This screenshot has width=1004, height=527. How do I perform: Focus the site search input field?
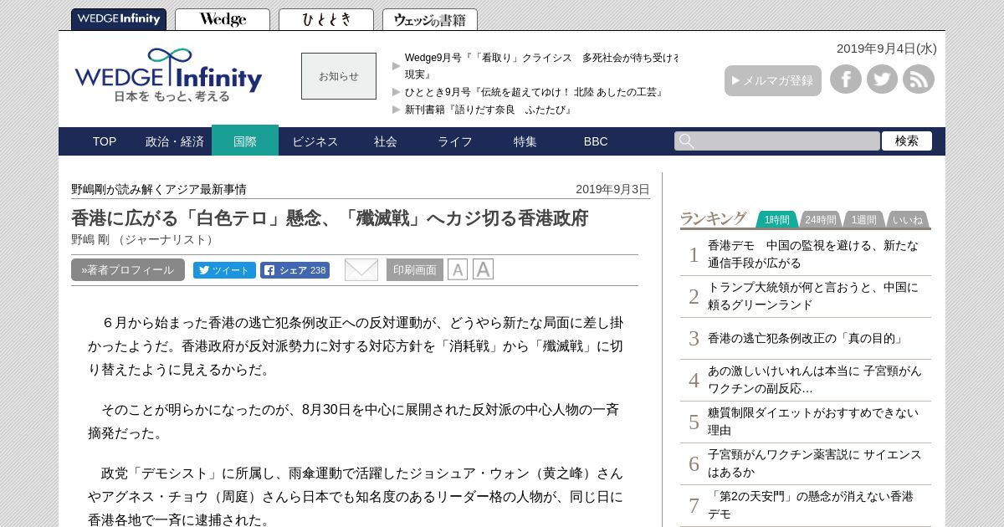pos(777,141)
